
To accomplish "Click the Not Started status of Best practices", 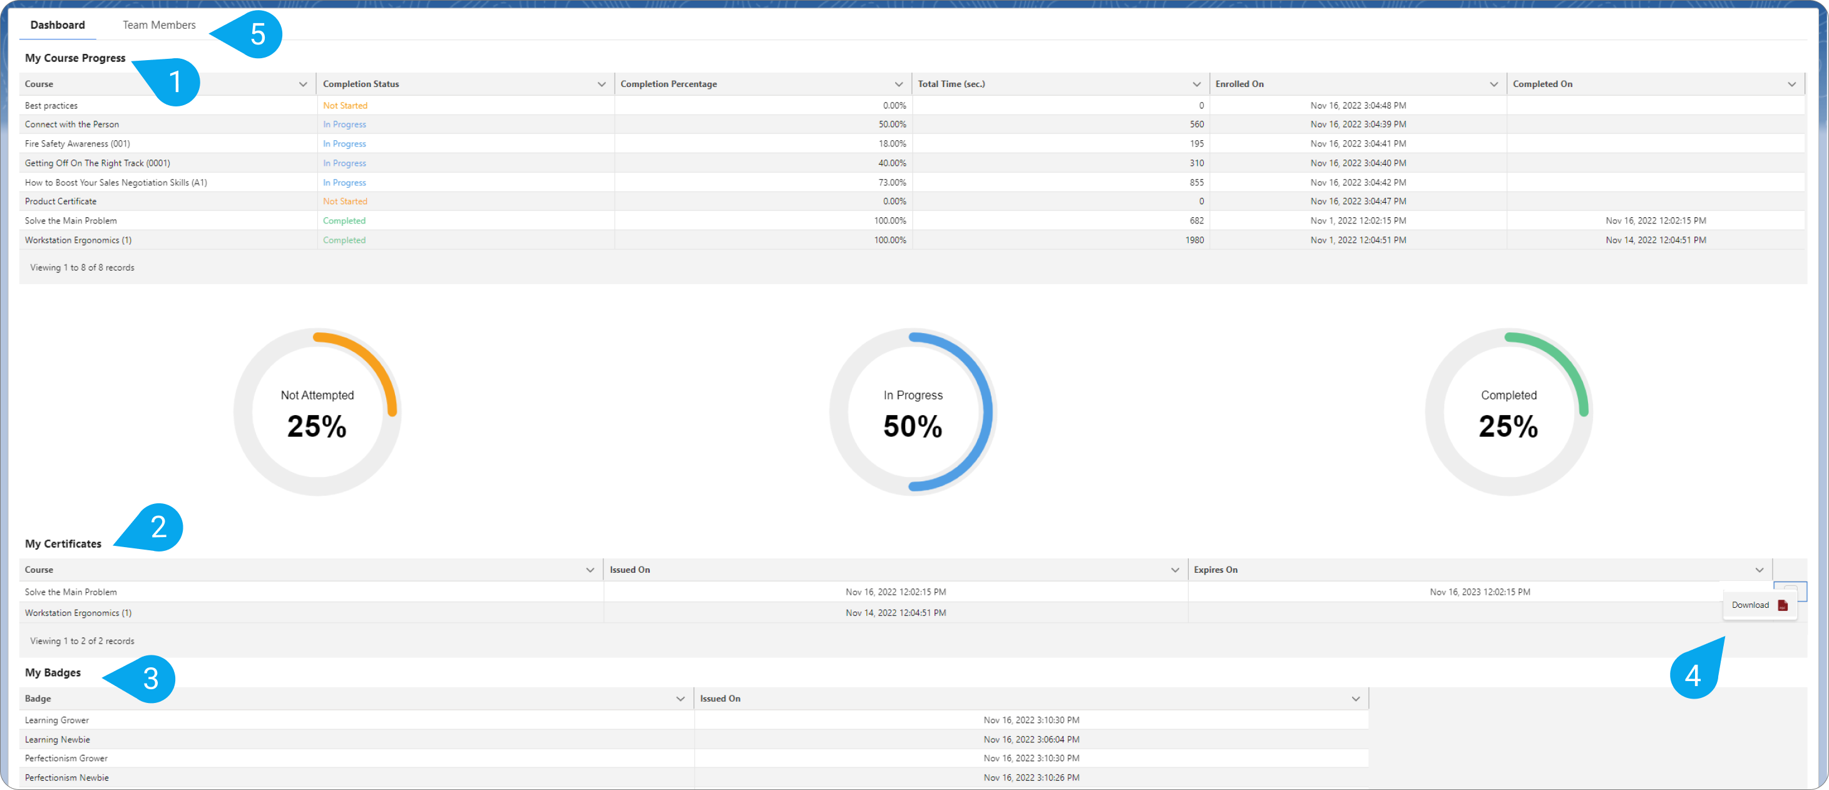I will [345, 105].
